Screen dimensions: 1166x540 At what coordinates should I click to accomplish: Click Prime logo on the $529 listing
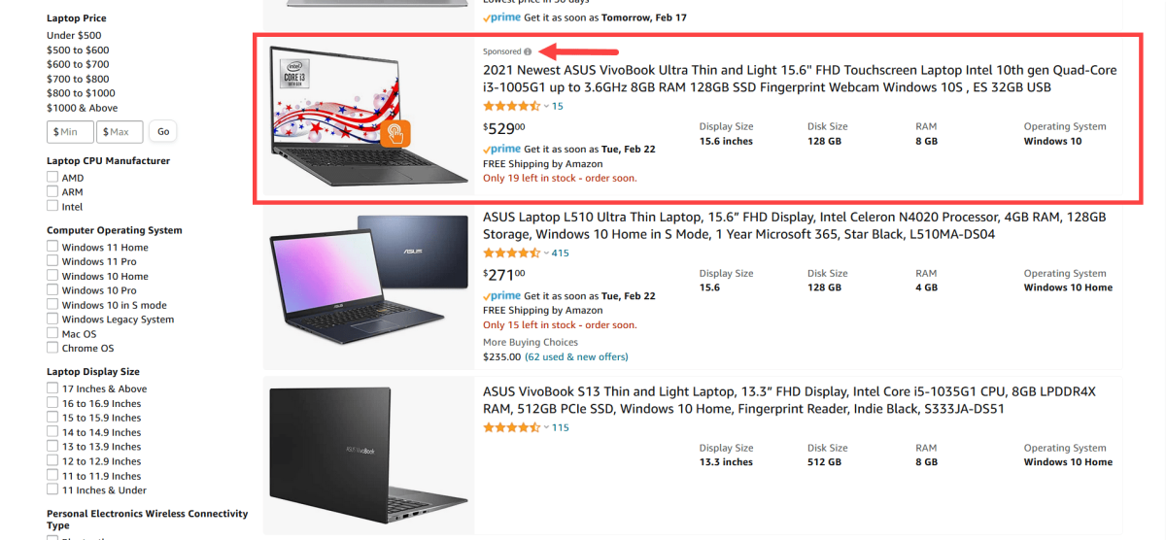tap(501, 150)
